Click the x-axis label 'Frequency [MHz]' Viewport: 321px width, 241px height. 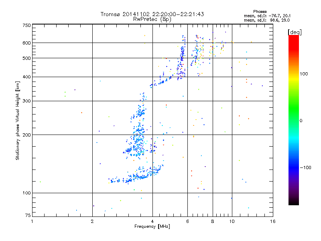coord(152,227)
